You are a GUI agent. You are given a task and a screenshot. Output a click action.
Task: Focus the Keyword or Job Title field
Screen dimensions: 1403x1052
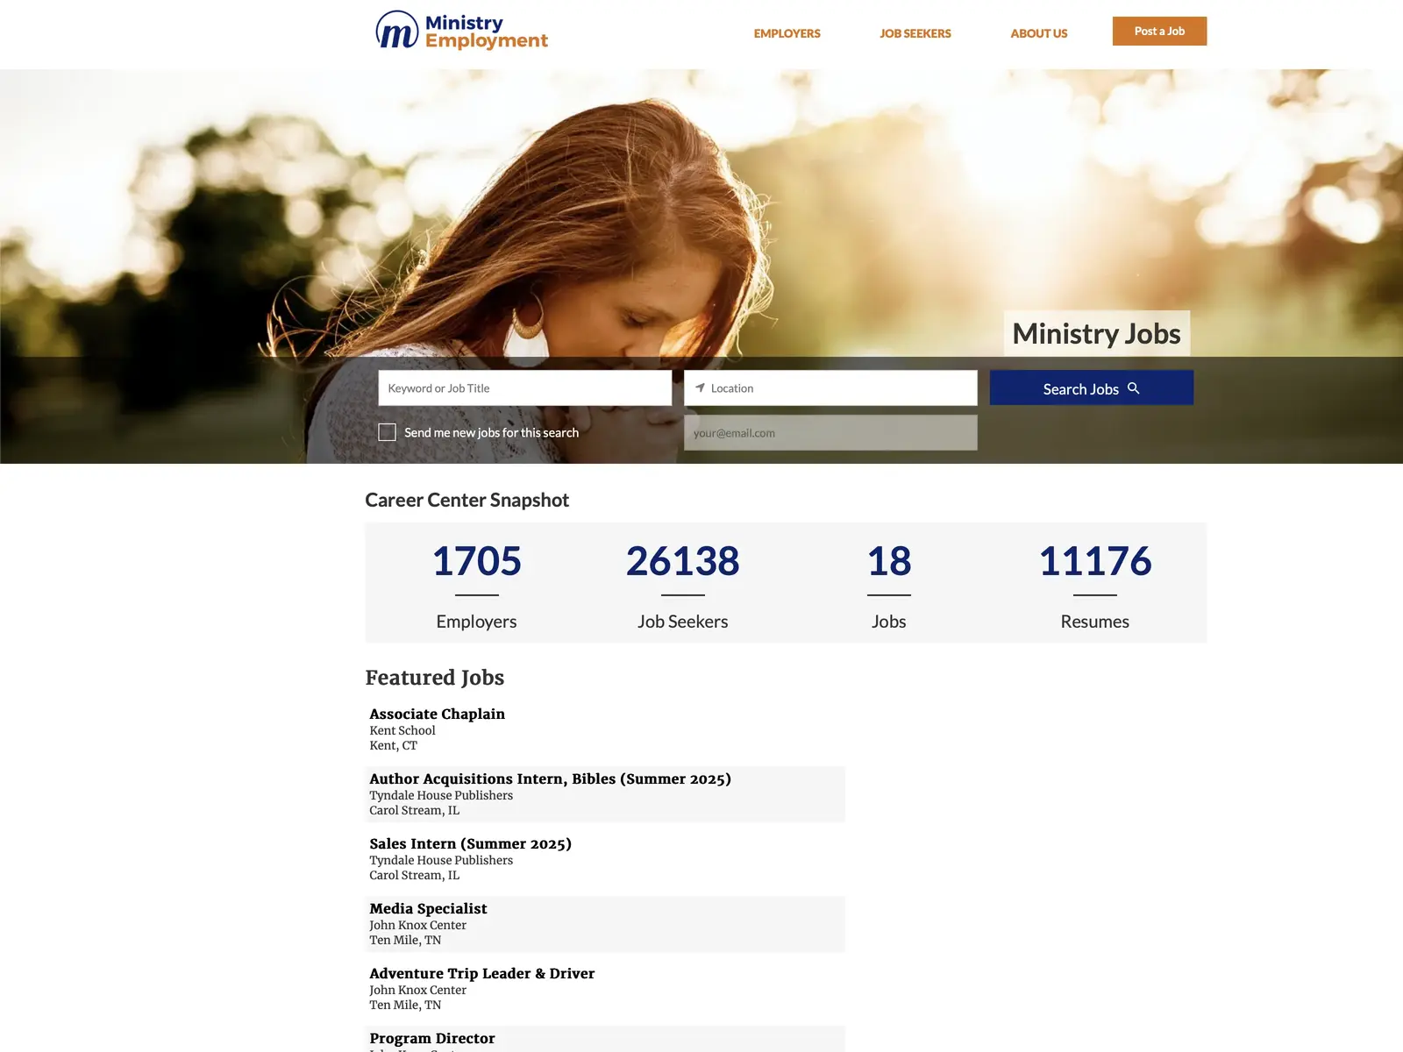coord(524,387)
